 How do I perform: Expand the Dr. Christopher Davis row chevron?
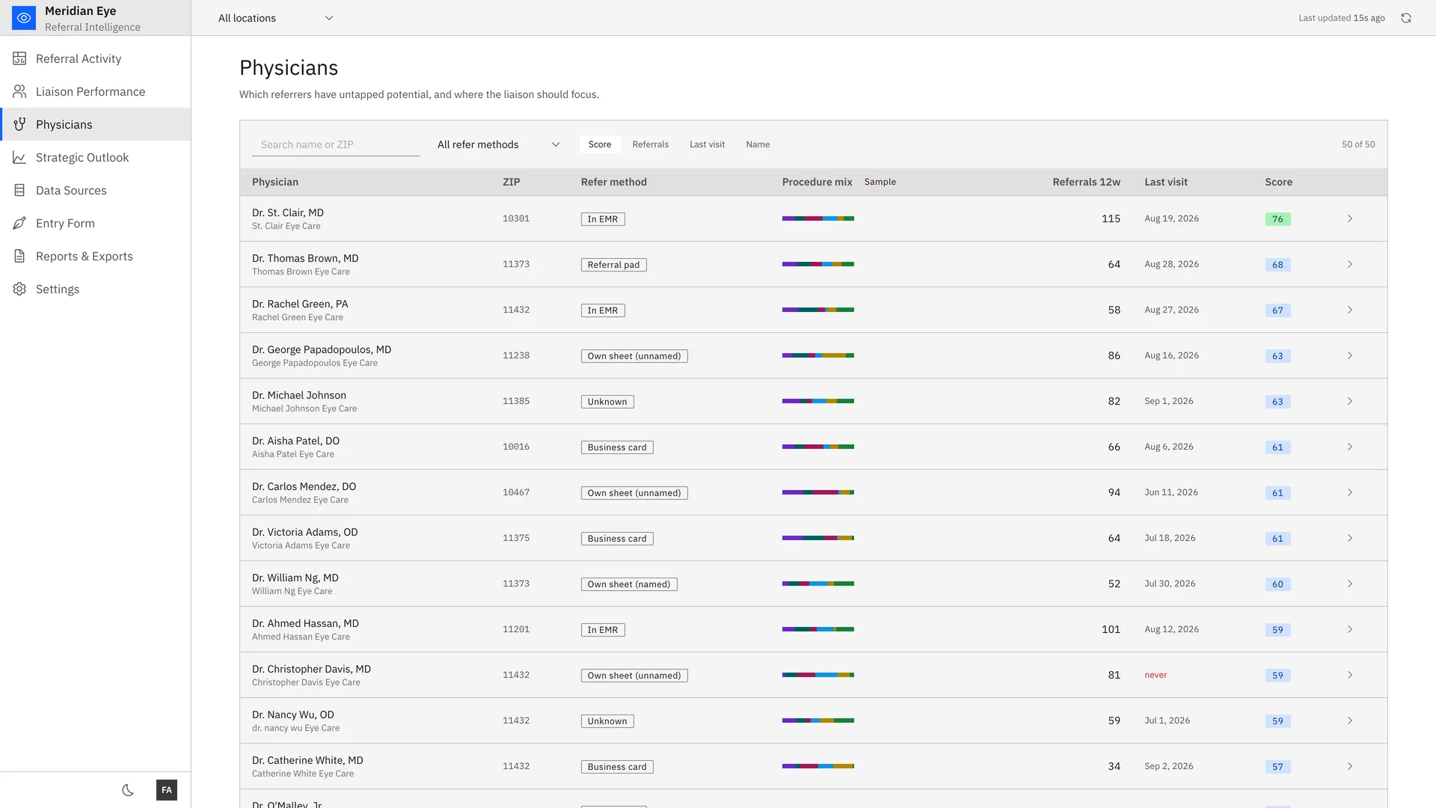1350,676
